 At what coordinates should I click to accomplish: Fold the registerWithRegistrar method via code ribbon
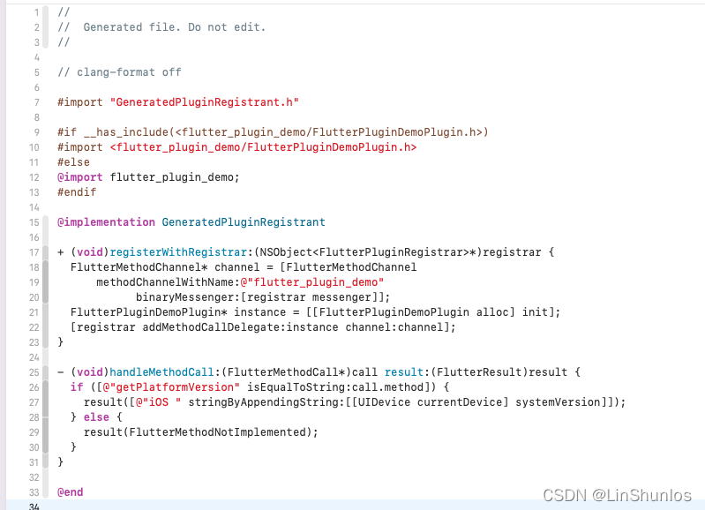point(45,297)
